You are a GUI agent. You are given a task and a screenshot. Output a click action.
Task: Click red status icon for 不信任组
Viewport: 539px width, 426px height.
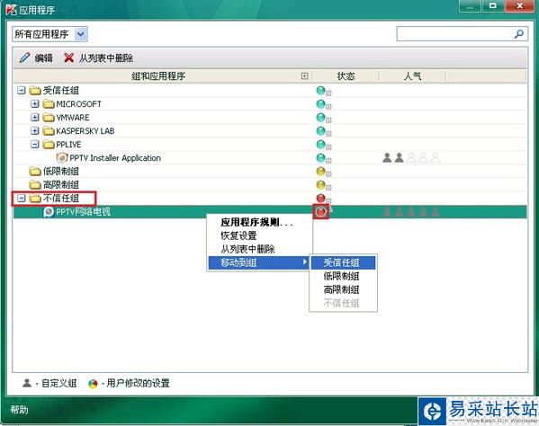(x=320, y=198)
